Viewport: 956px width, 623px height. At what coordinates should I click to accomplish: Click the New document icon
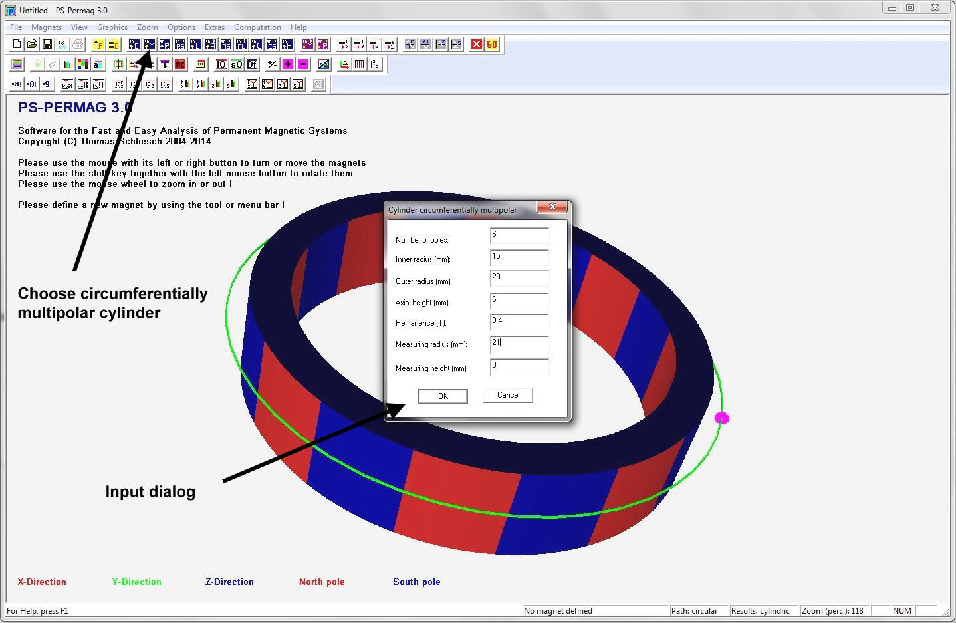(x=17, y=45)
